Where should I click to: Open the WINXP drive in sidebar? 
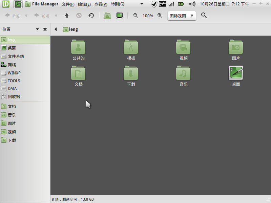click(x=25, y=73)
